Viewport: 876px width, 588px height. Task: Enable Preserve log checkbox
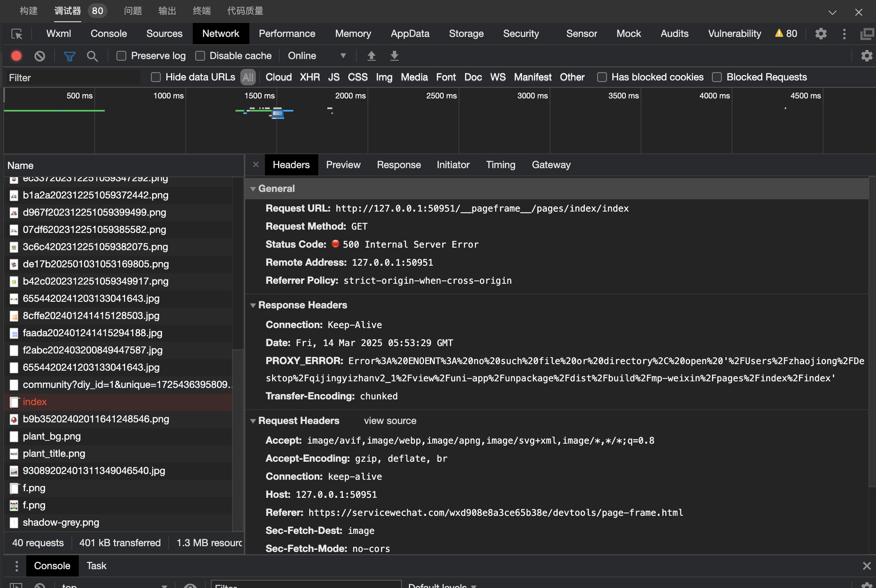(121, 56)
